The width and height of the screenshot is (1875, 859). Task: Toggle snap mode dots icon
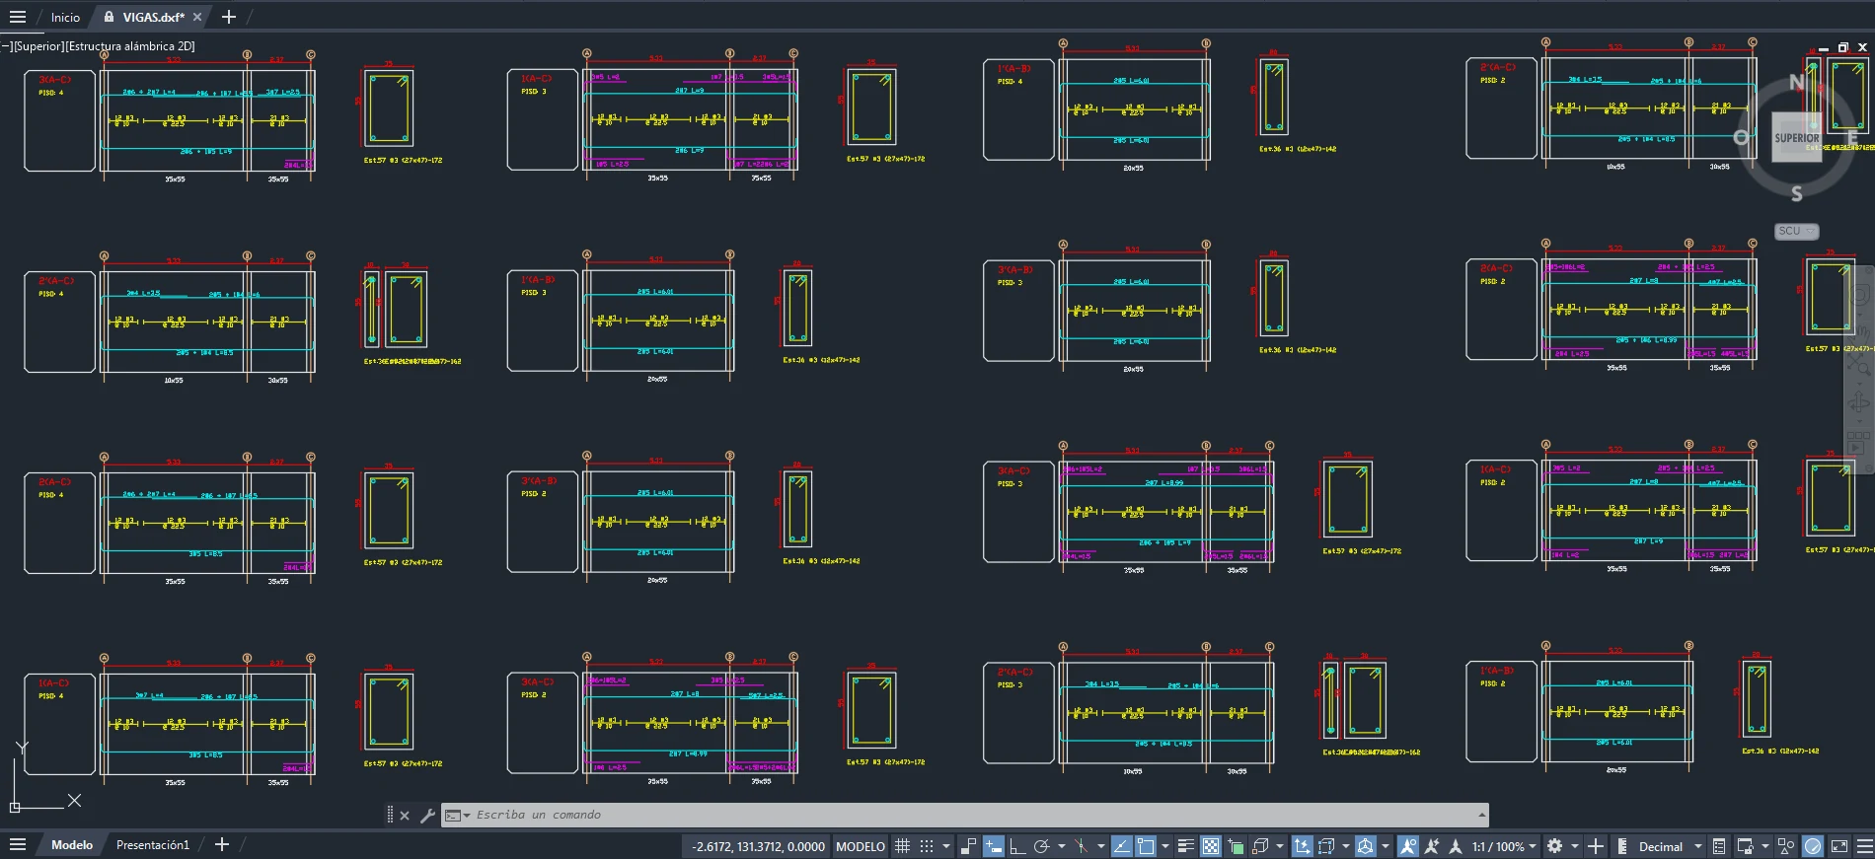click(926, 846)
